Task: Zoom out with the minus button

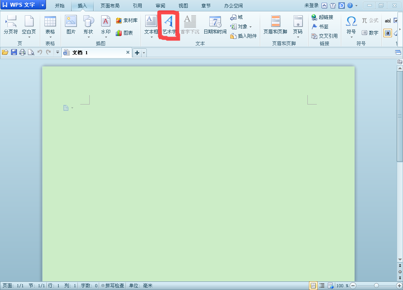Action: pyautogui.click(x=353, y=286)
